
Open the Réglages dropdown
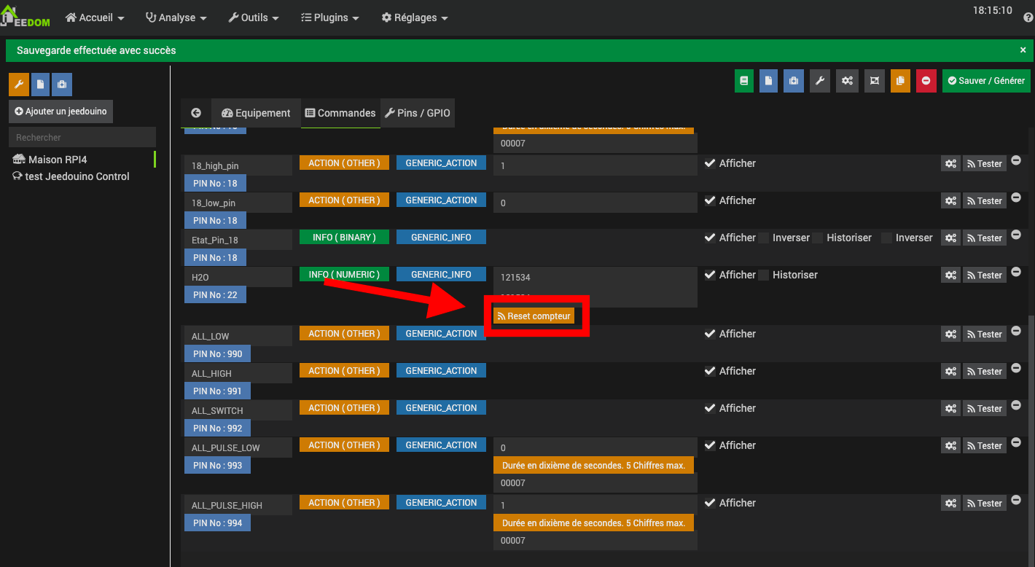(415, 17)
